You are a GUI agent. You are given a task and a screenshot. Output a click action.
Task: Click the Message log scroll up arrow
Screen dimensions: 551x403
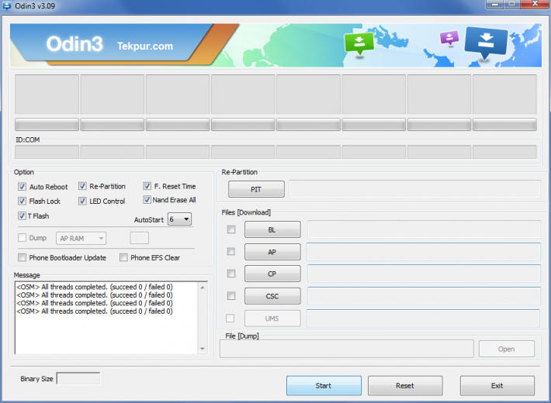pyautogui.click(x=203, y=288)
